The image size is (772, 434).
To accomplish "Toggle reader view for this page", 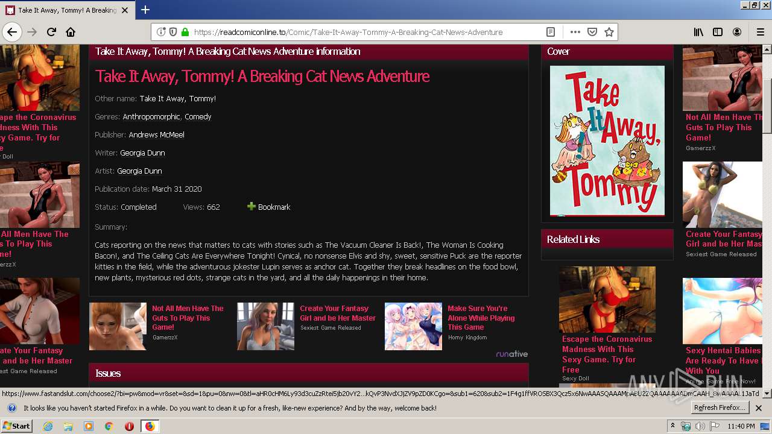I will click(x=551, y=32).
